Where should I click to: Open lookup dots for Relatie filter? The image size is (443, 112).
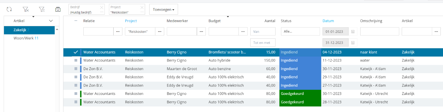118,31
